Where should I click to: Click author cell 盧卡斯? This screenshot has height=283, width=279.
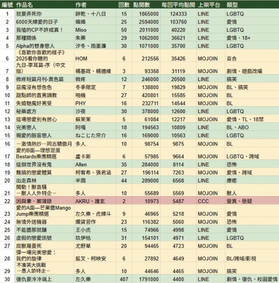(83, 157)
